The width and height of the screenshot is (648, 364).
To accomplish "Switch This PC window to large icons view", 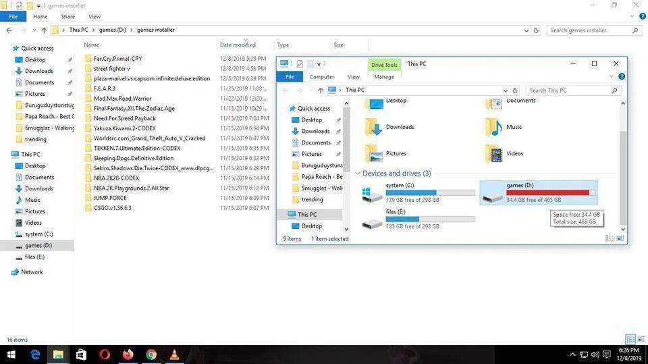I will coord(620,238).
